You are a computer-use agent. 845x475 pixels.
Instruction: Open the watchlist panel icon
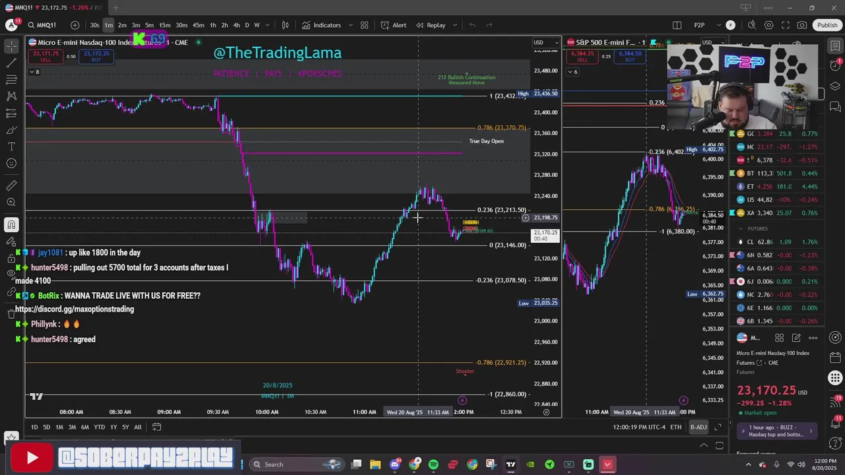835,46
